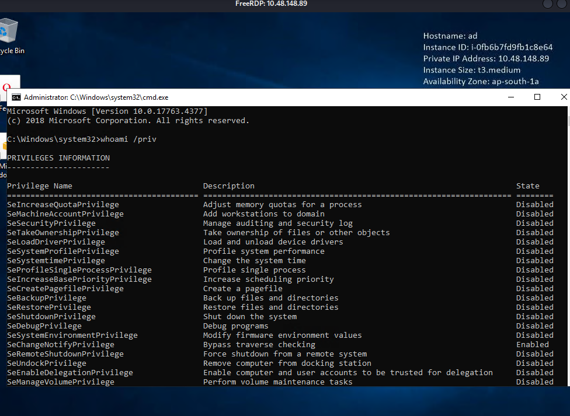Select the SeMachineAccountPrivilege row name
570x416 pixels.
(65, 214)
